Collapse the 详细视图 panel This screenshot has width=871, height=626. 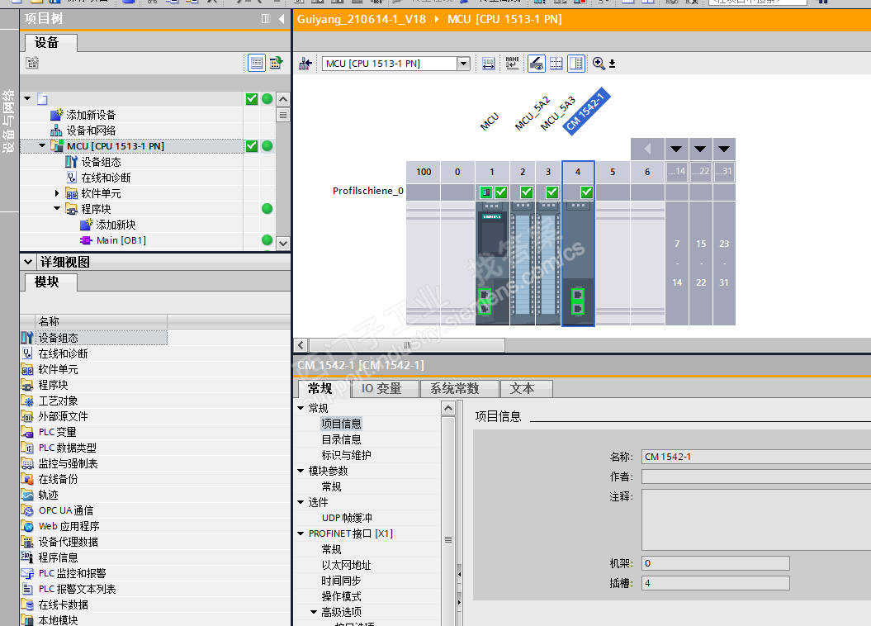coord(28,261)
